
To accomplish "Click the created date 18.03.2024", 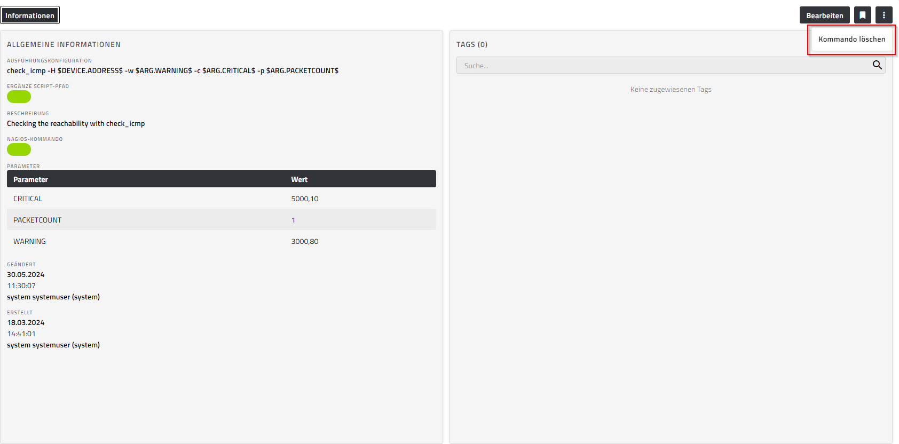I will coord(26,322).
